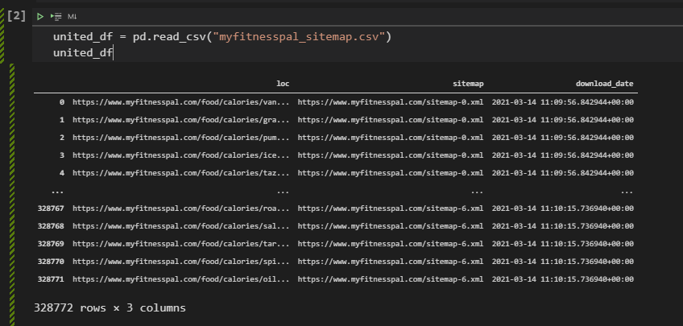Click the sitemap-0.xml cell in row 1
This screenshot has height=326, width=683.
click(x=391, y=120)
